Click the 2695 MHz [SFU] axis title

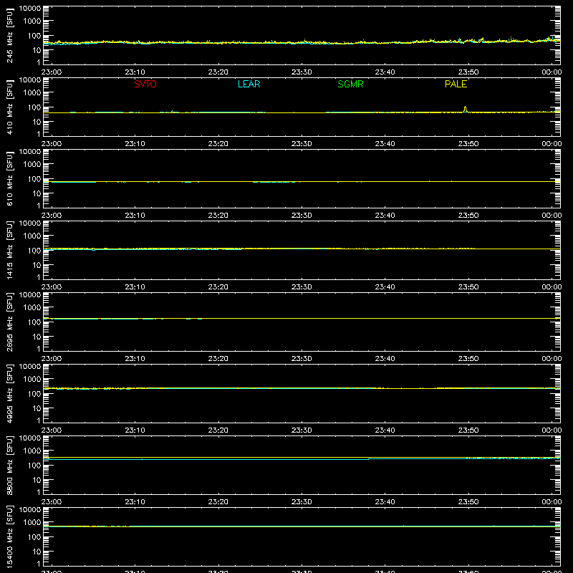click(10, 322)
